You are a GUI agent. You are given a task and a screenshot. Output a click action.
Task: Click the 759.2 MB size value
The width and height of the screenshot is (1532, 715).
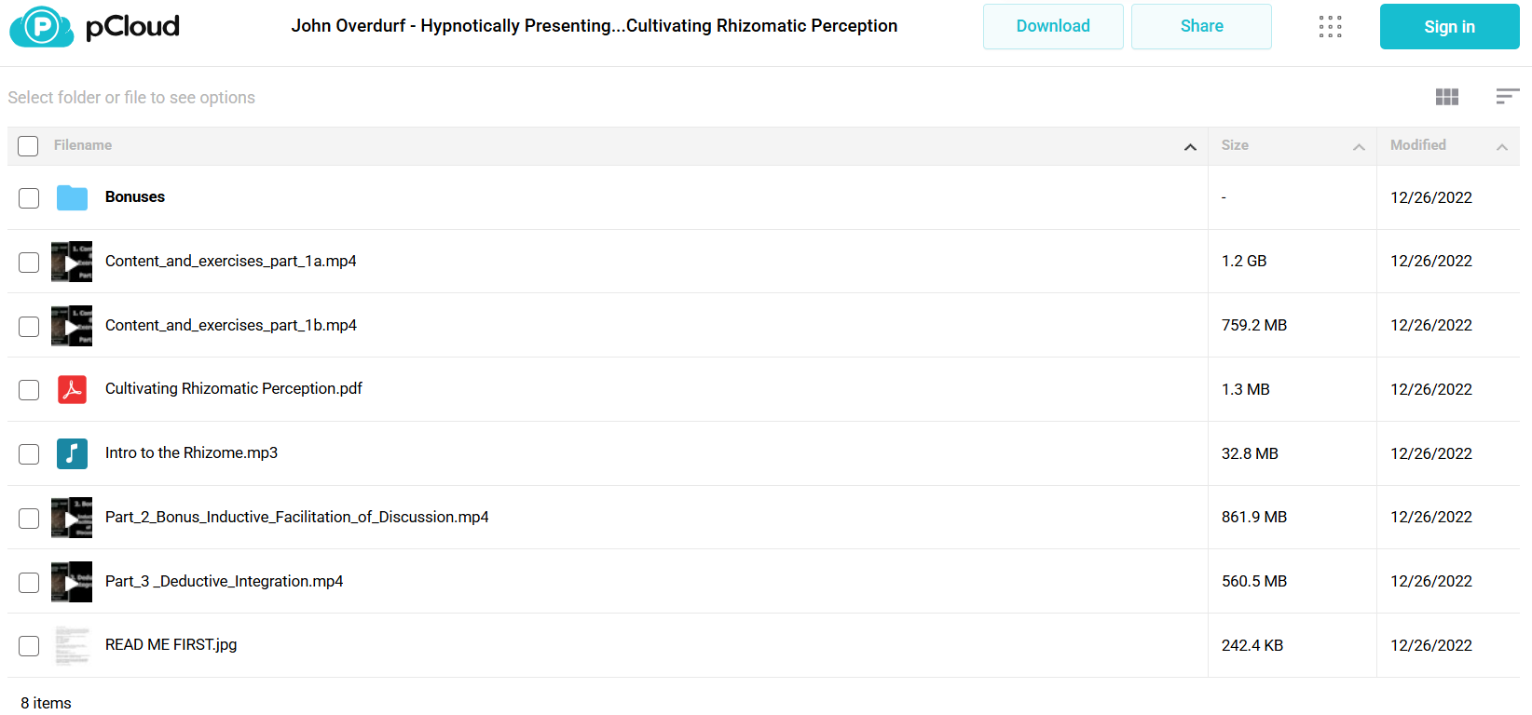tap(1254, 326)
